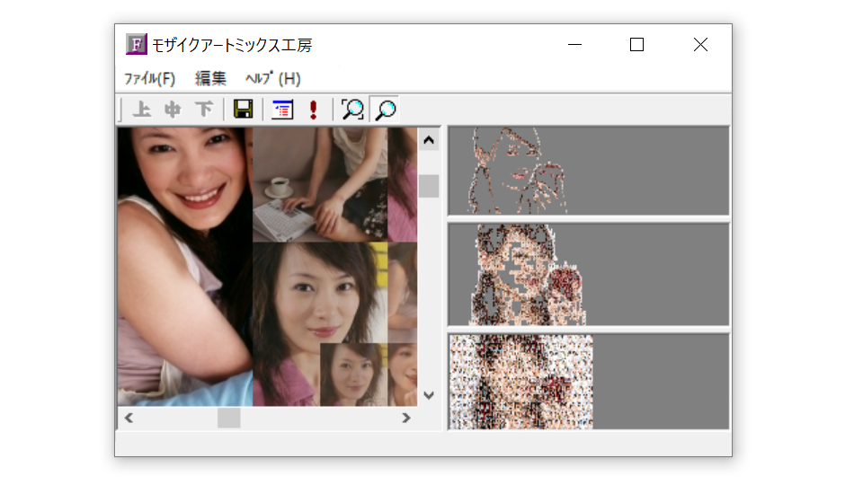Click the vertical scrollbar up arrow

tap(429, 140)
